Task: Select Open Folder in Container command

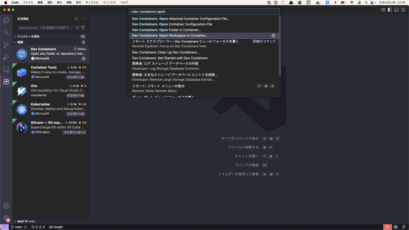Action: pyautogui.click(x=167, y=30)
